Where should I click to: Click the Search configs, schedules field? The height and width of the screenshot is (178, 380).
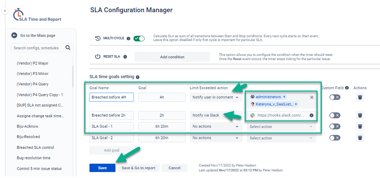tap(42, 48)
